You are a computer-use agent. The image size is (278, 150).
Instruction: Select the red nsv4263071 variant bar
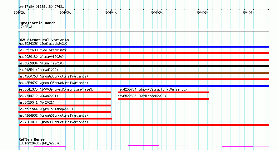click(144, 125)
